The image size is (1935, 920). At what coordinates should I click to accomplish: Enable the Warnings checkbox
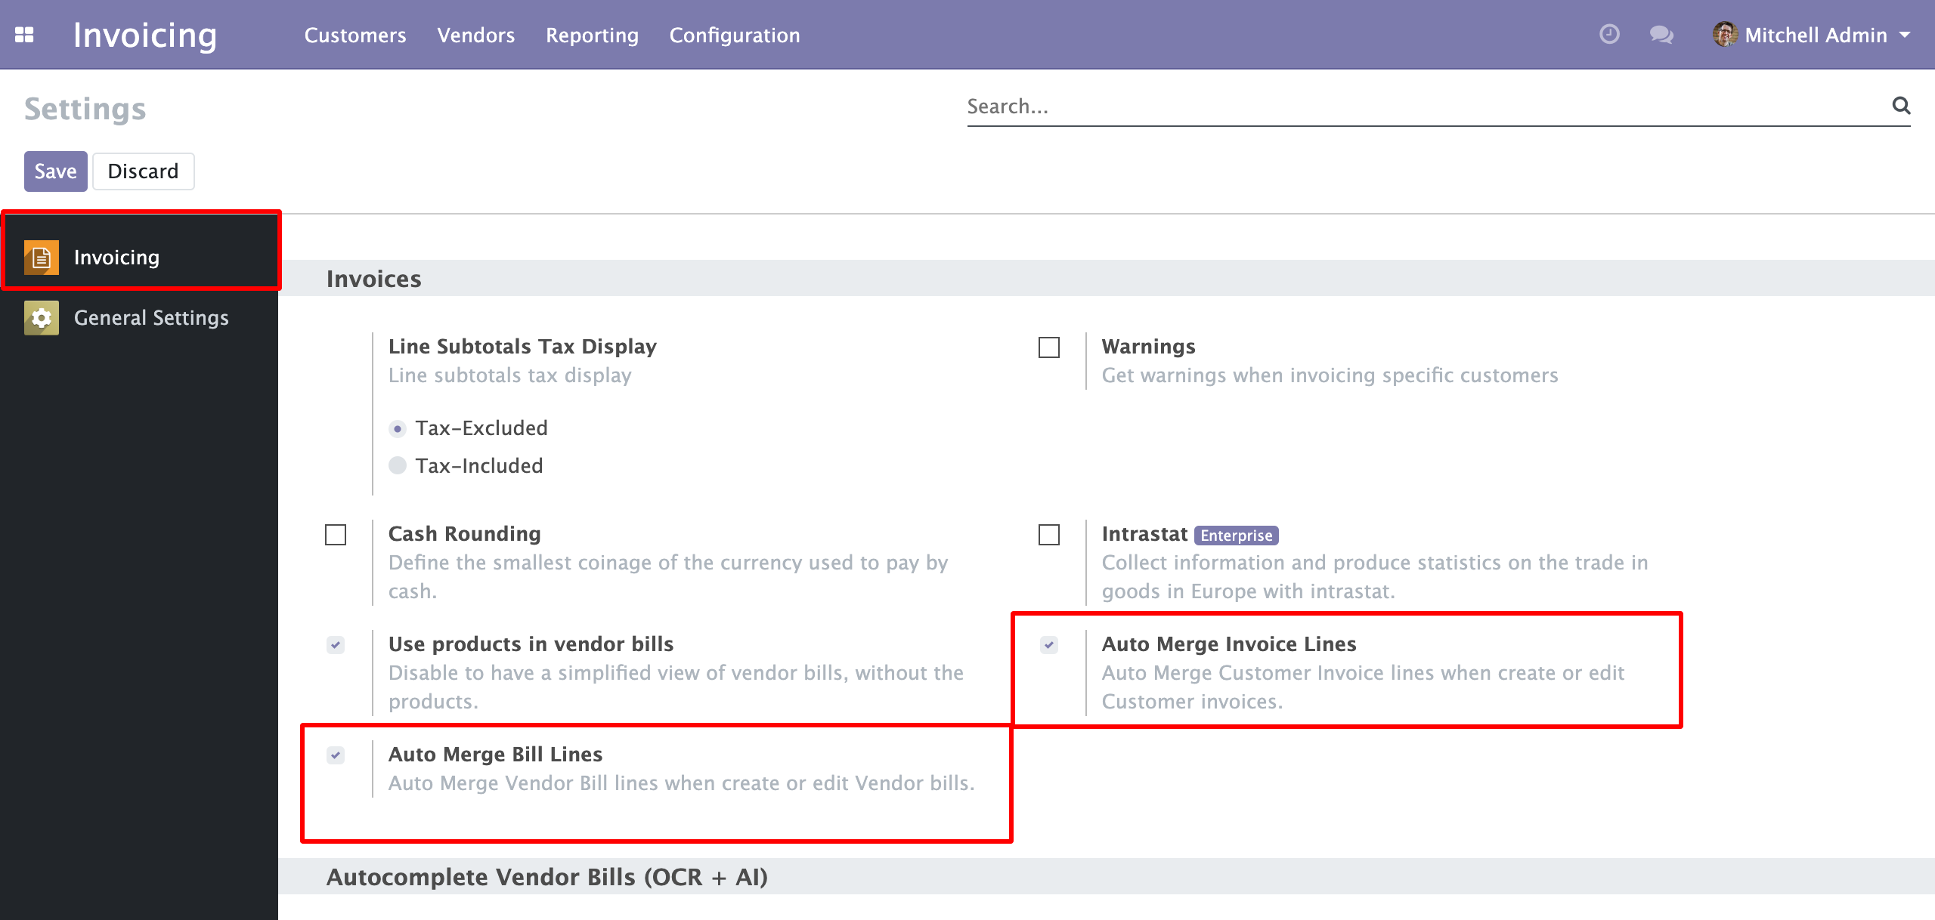point(1049,347)
